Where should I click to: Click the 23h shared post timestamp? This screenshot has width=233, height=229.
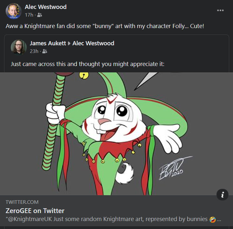click(34, 51)
